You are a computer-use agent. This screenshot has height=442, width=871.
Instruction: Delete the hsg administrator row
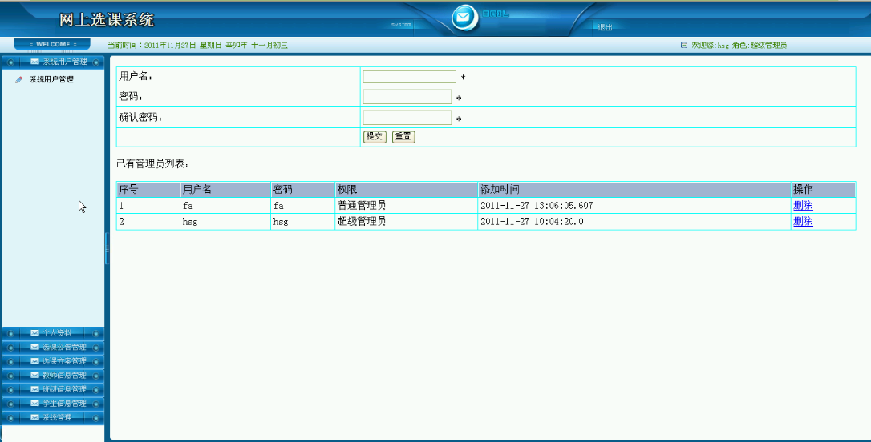(804, 222)
